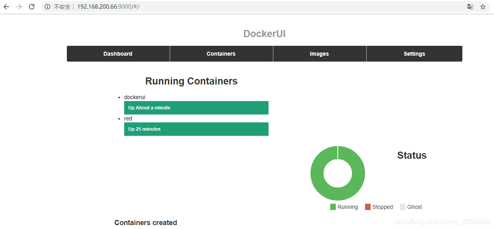
Task: Click the grey Ghost legend swatch
Action: point(403,207)
